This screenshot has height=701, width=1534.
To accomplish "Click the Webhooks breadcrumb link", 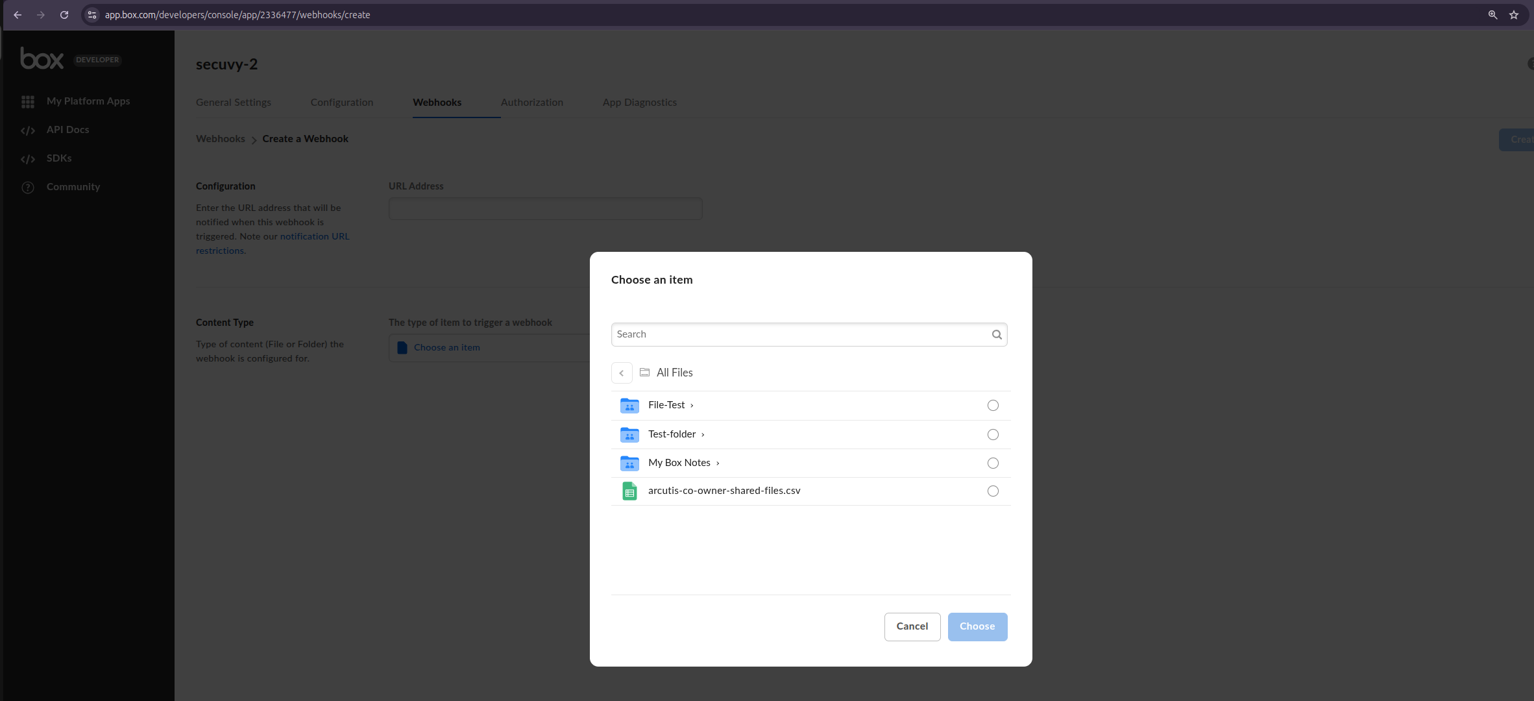I will [x=221, y=139].
